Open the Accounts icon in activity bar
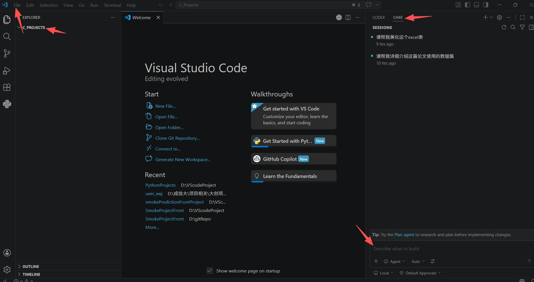Screen dimensions: 534x282 [x=7, y=253]
